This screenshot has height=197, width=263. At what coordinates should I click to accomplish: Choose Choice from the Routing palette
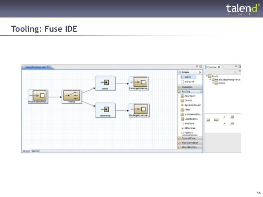pyautogui.click(x=186, y=100)
